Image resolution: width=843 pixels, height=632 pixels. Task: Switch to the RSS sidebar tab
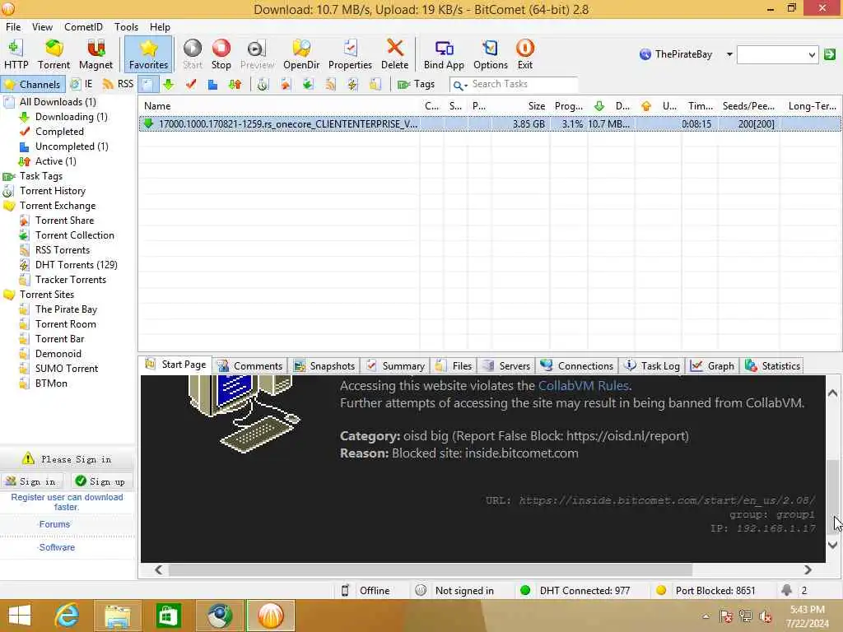click(x=118, y=84)
